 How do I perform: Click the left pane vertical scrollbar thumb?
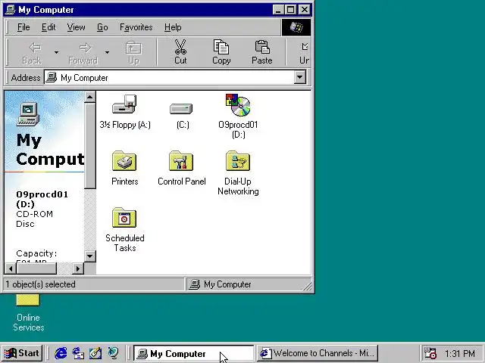[x=89, y=146]
